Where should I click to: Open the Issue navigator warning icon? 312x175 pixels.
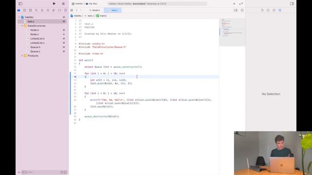pyautogui.click(x=42, y=10)
